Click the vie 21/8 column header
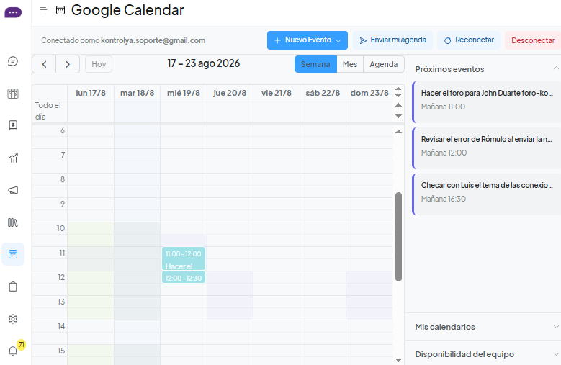 277,93
